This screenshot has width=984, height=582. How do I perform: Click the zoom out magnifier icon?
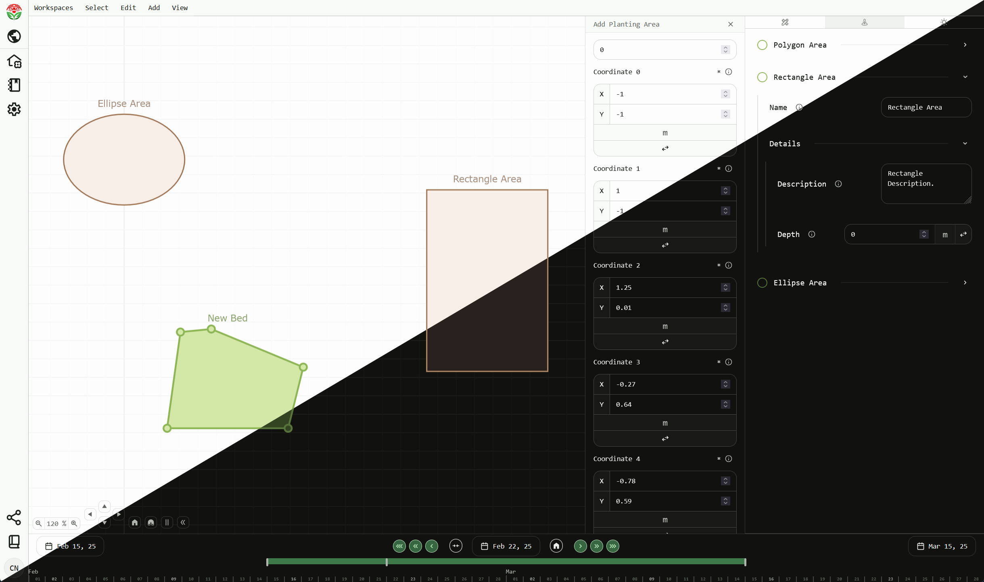(x=39, y=523)
